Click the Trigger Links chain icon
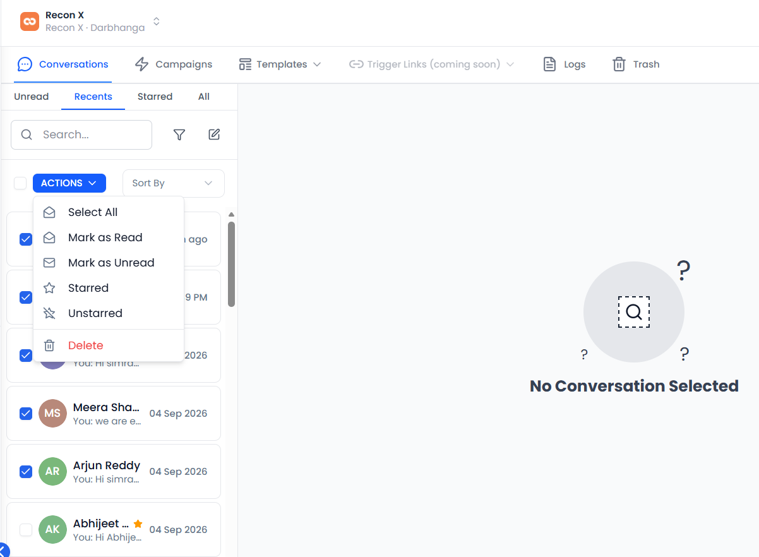Image resolution: width=759 pixels, height=557 pixels. click(356, 64)
